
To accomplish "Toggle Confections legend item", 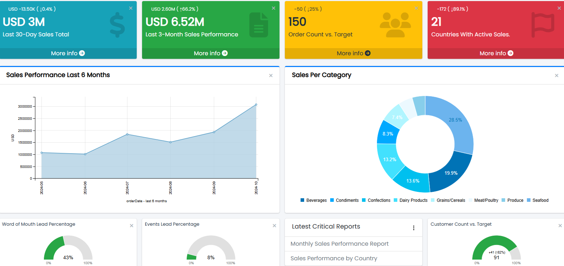I will point(376,200).
